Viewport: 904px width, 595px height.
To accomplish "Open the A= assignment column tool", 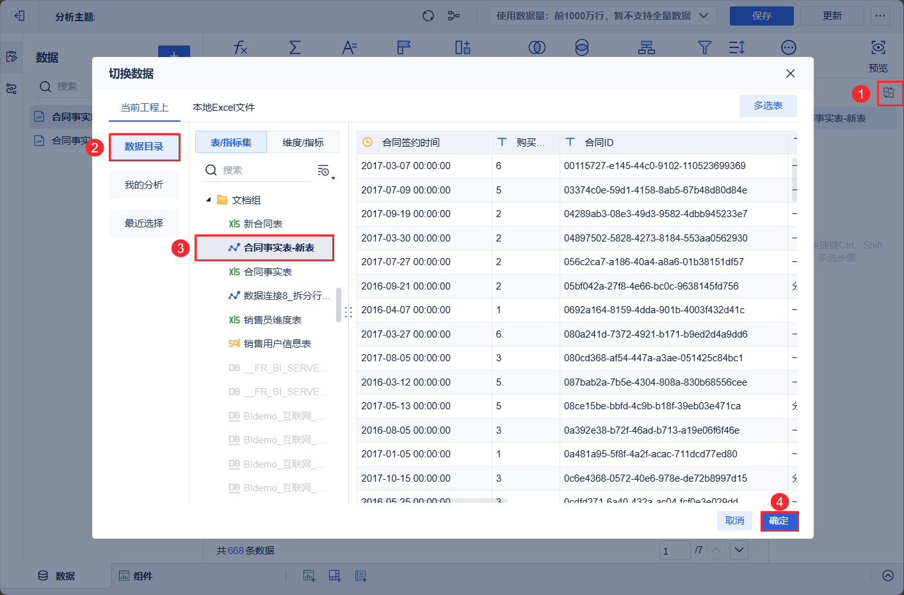I will tap(350, 47).
